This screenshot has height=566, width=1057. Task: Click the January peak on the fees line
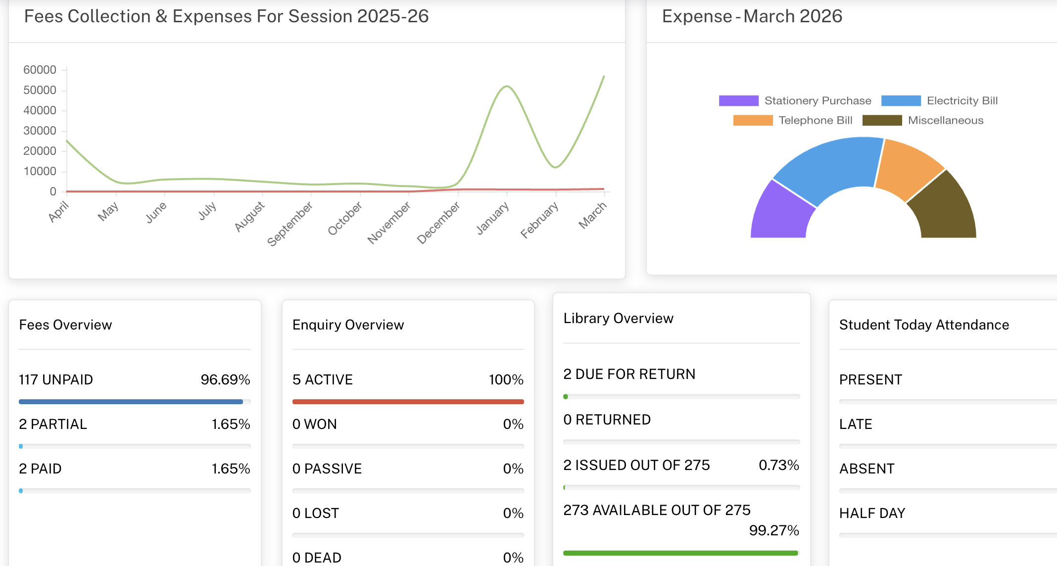pyautogui.click(x=507, y=87)
